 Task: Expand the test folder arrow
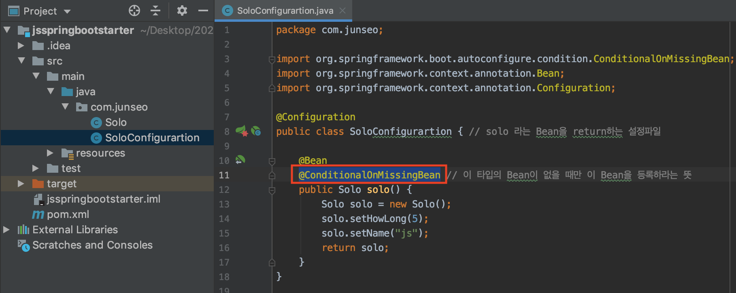click(x=36, y=168)
